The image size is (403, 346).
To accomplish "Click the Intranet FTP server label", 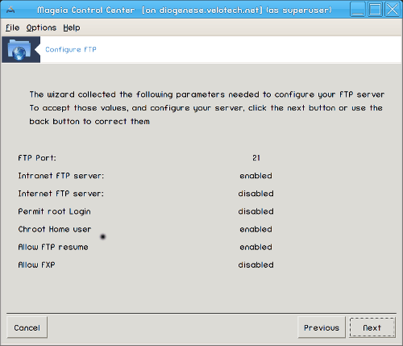I will coord(61,176).
